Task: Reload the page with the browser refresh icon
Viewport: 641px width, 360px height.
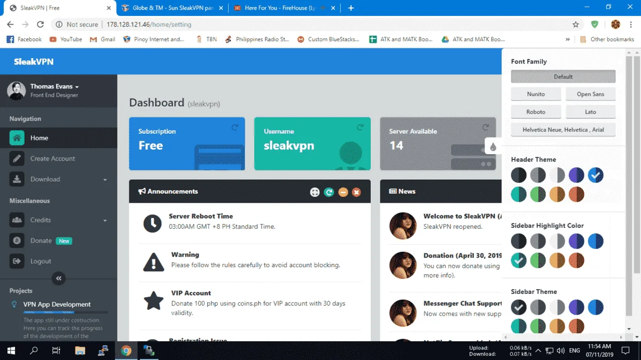Action: 40,25
